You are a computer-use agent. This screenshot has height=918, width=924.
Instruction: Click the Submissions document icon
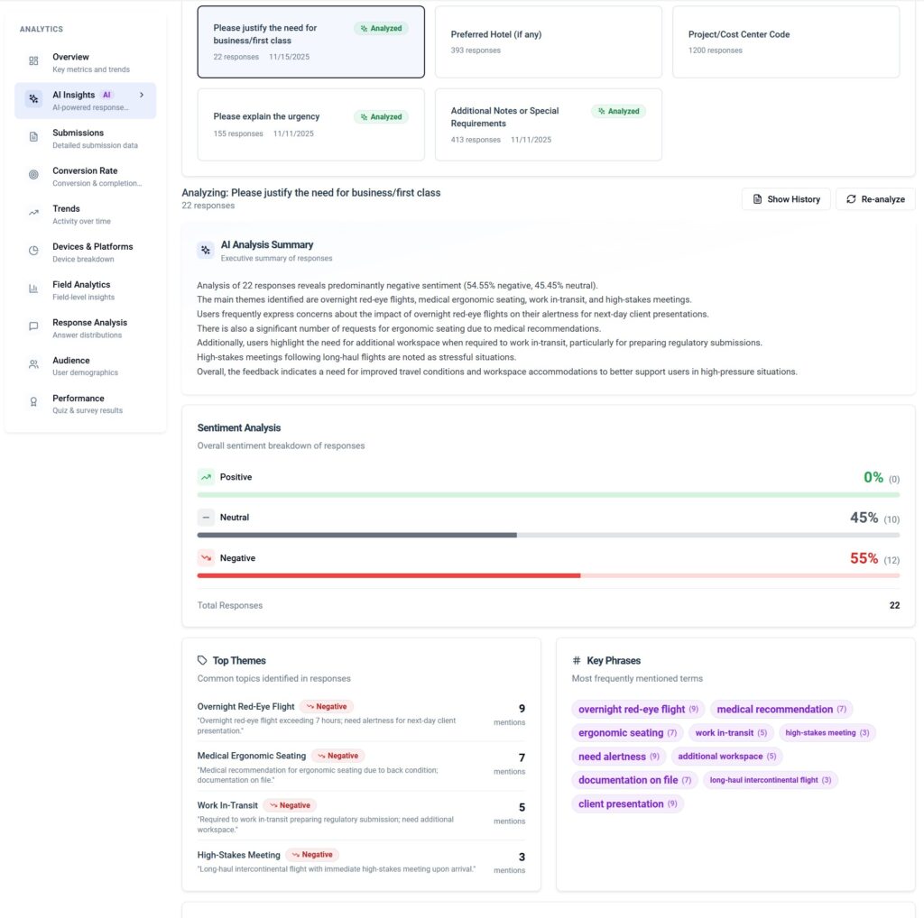33,137
